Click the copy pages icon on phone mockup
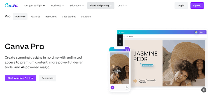The height and width of the screenshot is (99, 209). tap(127, 88)
